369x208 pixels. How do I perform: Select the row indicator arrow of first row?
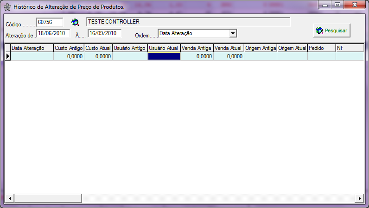8,56
